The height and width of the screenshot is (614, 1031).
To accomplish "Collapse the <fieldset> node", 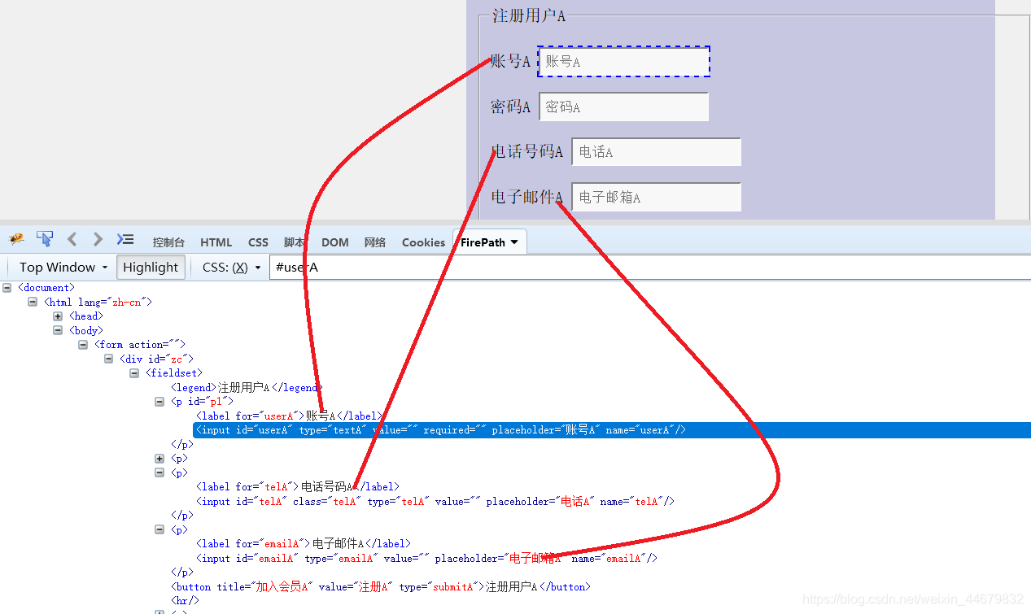I will coord(134,373).
